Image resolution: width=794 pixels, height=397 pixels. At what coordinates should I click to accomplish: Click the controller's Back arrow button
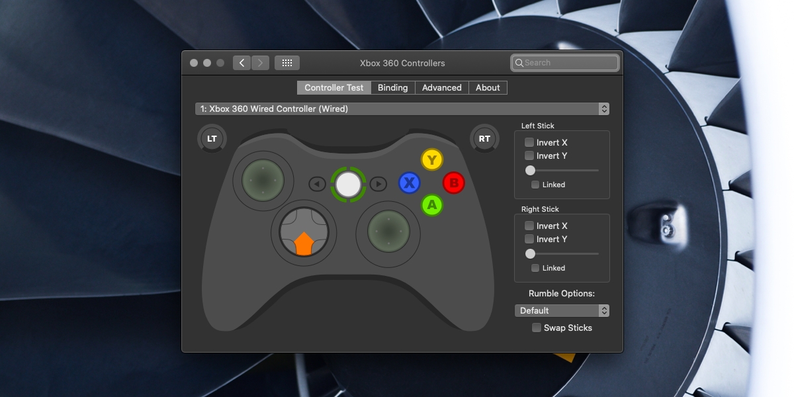pos(318,184)
